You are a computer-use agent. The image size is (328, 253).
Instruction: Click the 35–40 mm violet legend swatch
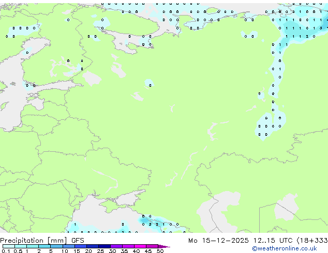pos(128,246)
